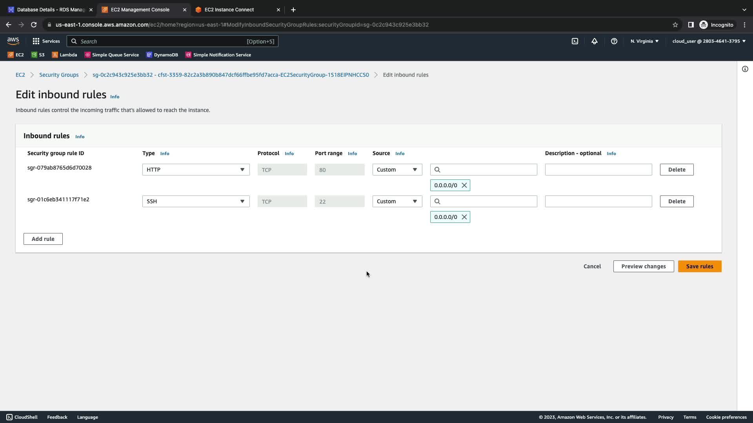
Task: Go to the Security Groups breadcrumb link
Action: [59, 75]
